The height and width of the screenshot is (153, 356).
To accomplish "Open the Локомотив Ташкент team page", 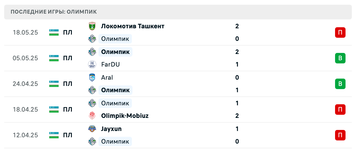I will [x=132, y=26].
